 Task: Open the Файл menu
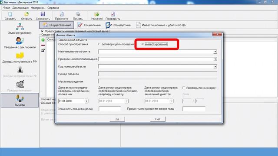click(x=7, y=8)
